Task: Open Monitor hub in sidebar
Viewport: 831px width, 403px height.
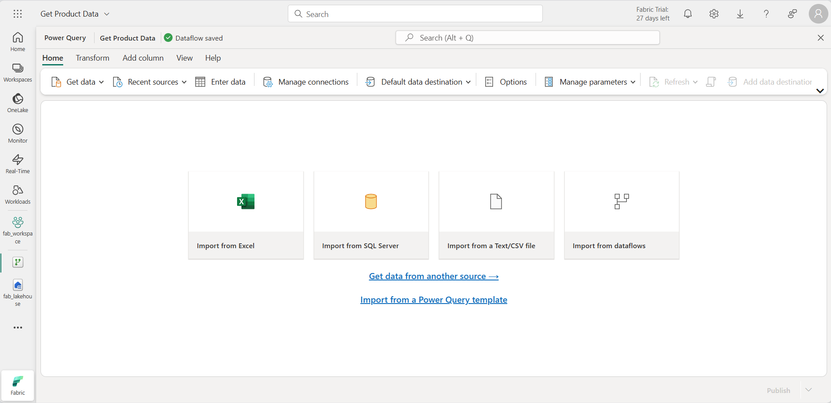Action: click(17, 133)
